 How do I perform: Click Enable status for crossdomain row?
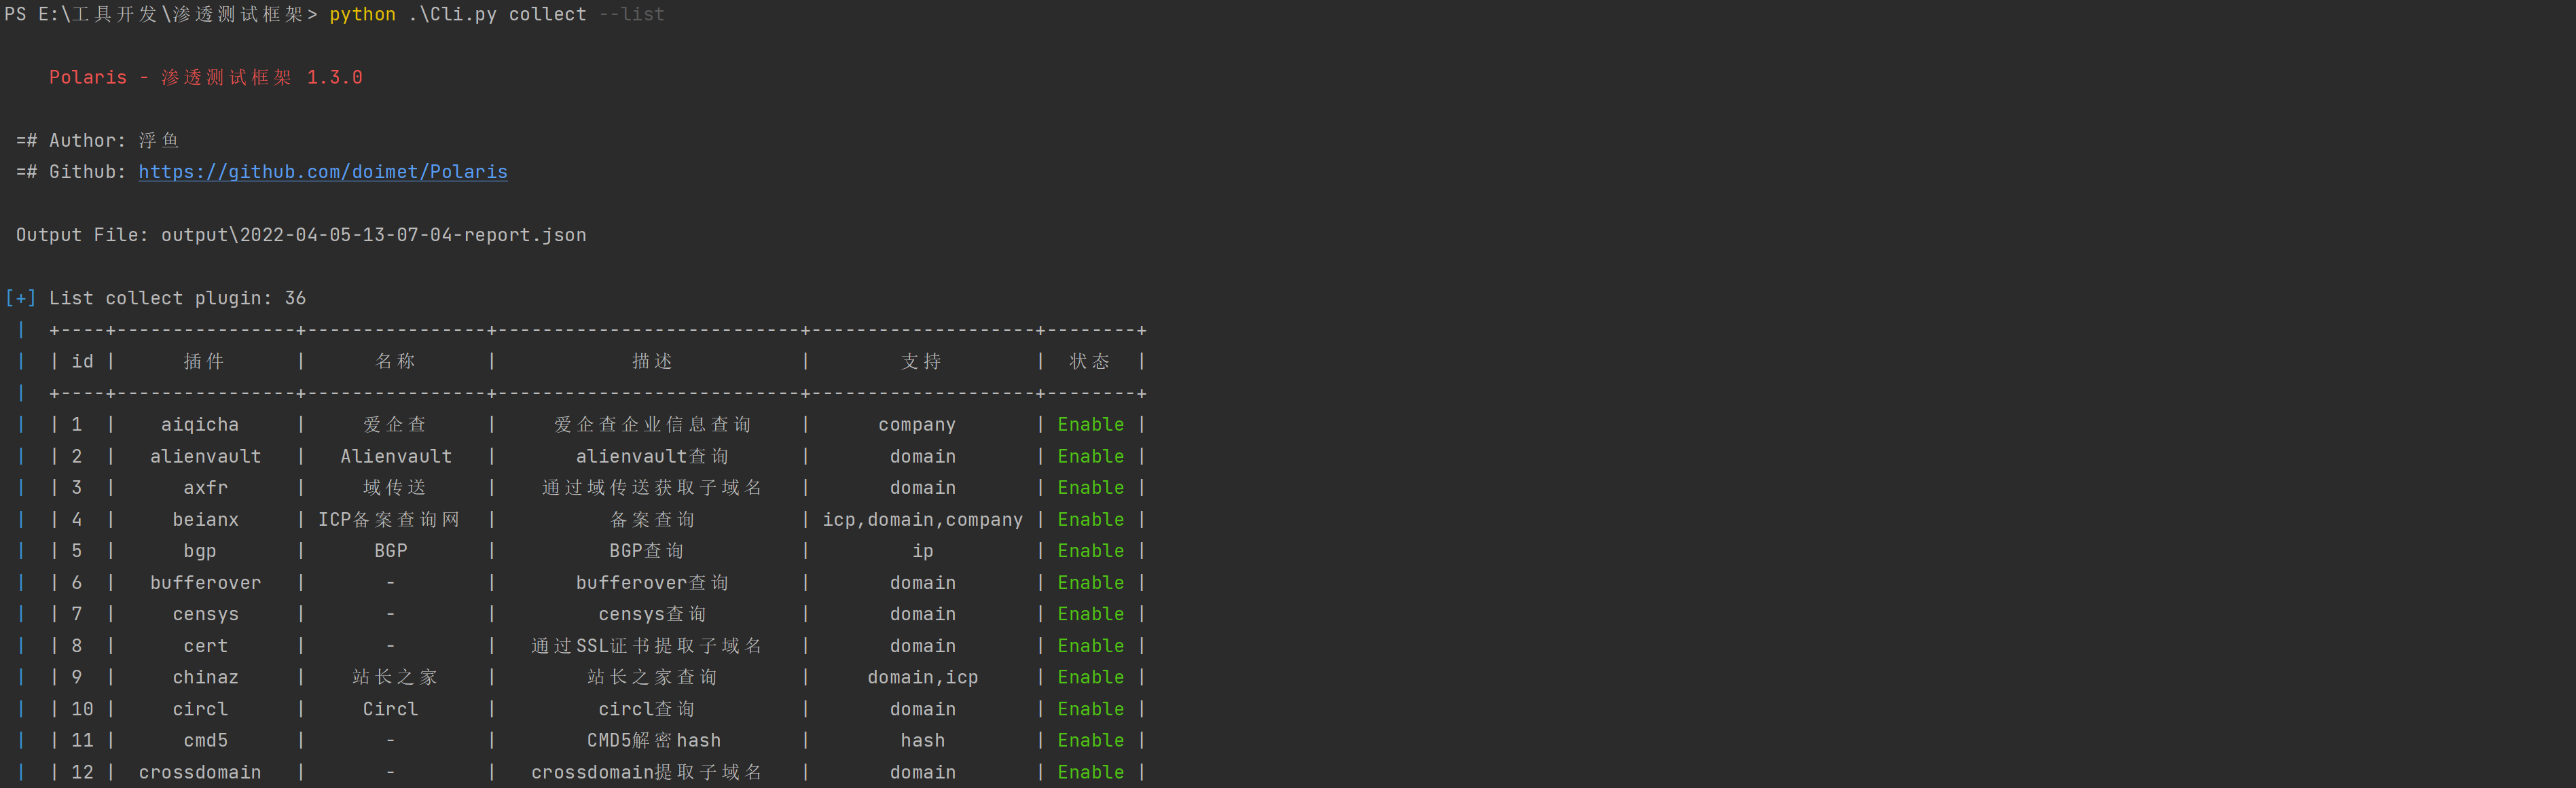click(x=1090, y=772)
